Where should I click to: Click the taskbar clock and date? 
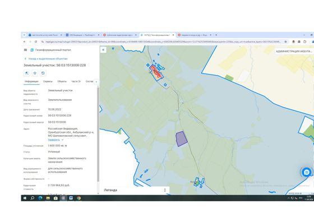point(309,198)
